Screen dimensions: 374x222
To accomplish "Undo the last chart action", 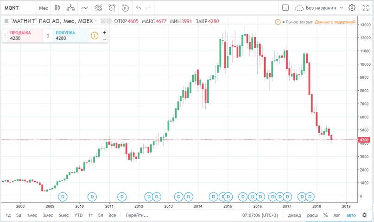I will (x=139, y=8).
